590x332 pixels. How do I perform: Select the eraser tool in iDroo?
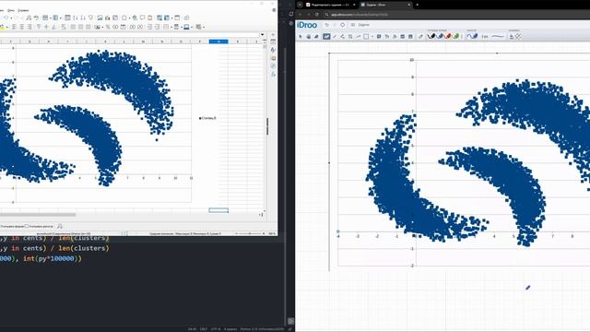(316, 37)
